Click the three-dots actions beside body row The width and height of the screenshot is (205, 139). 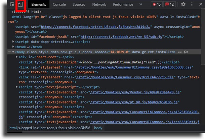pyautogui.click(x=9, y=52)
